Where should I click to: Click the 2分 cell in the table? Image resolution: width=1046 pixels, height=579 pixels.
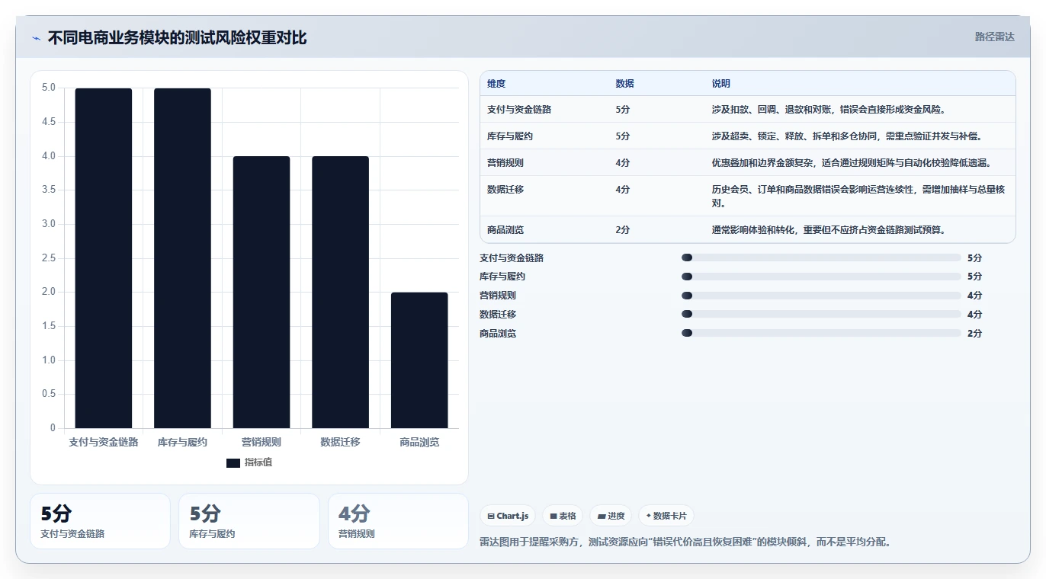[623, 230]
